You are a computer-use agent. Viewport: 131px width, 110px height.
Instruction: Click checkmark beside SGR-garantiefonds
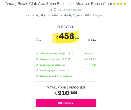click(37, 54)
